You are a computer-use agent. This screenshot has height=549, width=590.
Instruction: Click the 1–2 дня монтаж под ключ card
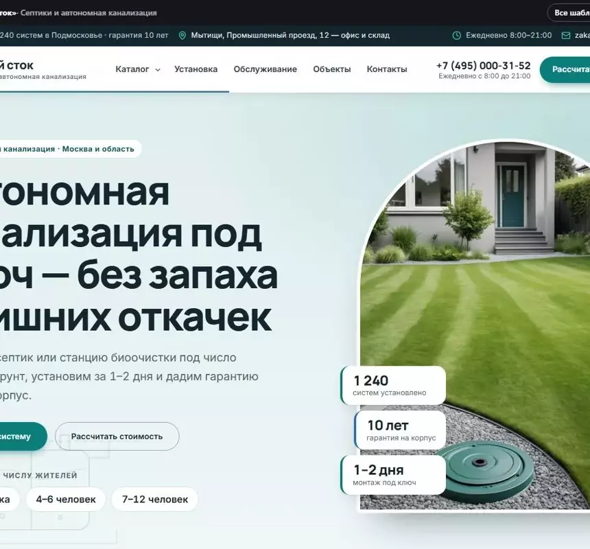tap(393, 475)
